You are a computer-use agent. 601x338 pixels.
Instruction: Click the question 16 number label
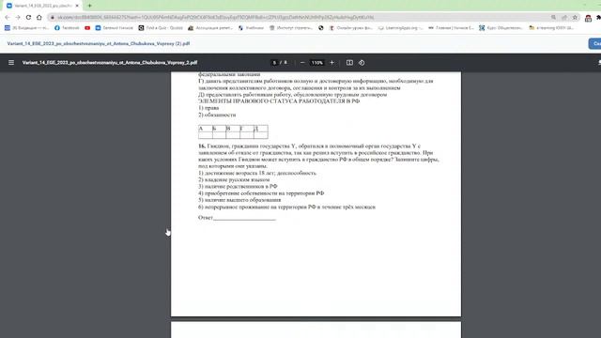(202, 146)
